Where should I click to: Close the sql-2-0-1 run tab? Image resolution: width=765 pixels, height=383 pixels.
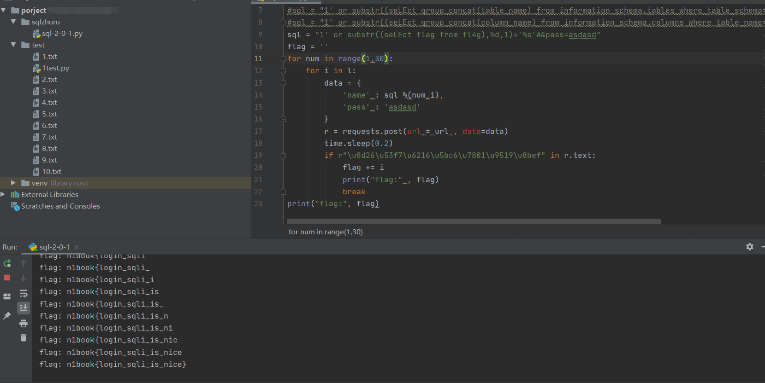tap(77, 247)
